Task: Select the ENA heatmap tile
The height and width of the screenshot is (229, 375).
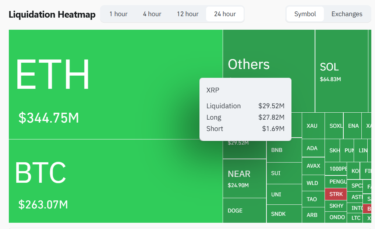Action: pos(353,126)
